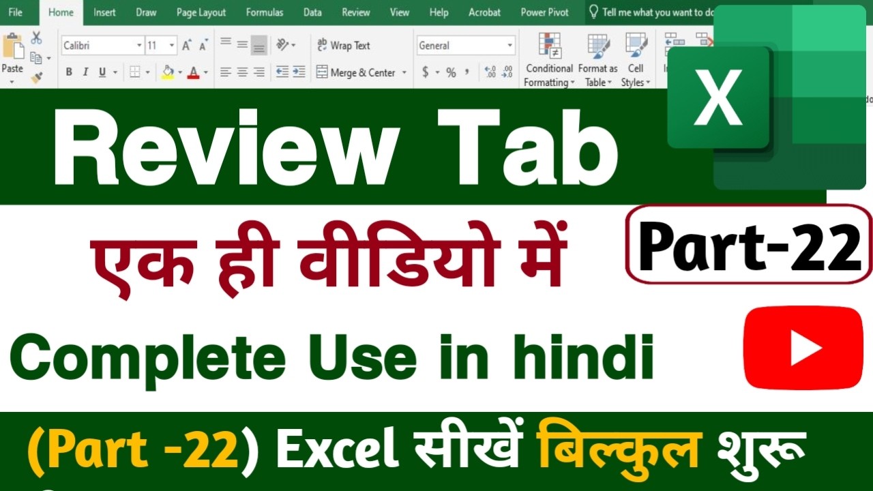Toggle Underline formatting
The image size is (873, 491).
tap(102, 72)
